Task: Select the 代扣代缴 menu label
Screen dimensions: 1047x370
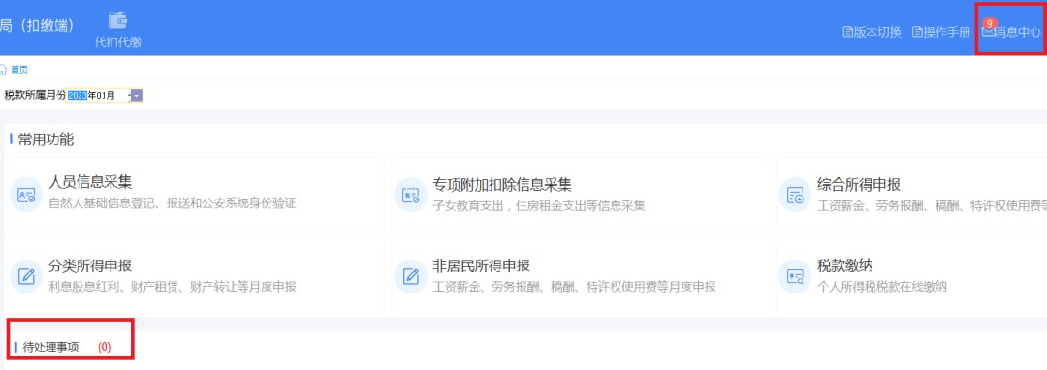Action: (118, 43)
